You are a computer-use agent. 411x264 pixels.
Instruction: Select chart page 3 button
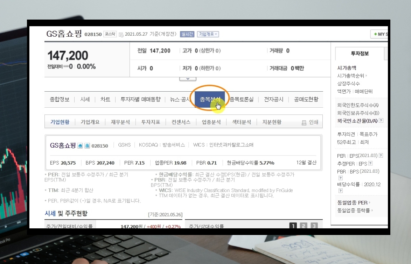314,226
